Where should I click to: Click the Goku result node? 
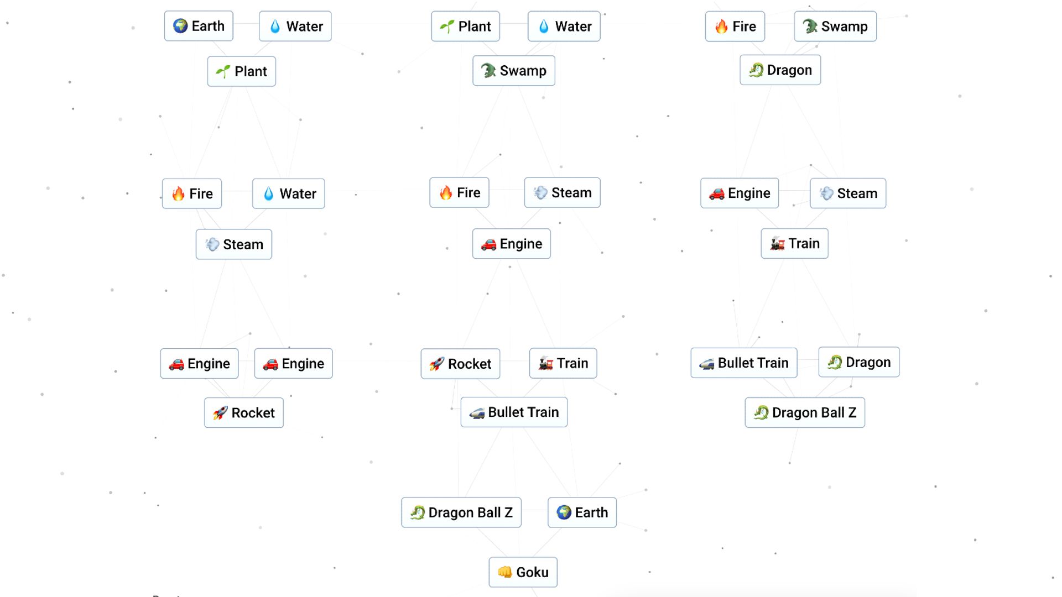click(523, 572)
